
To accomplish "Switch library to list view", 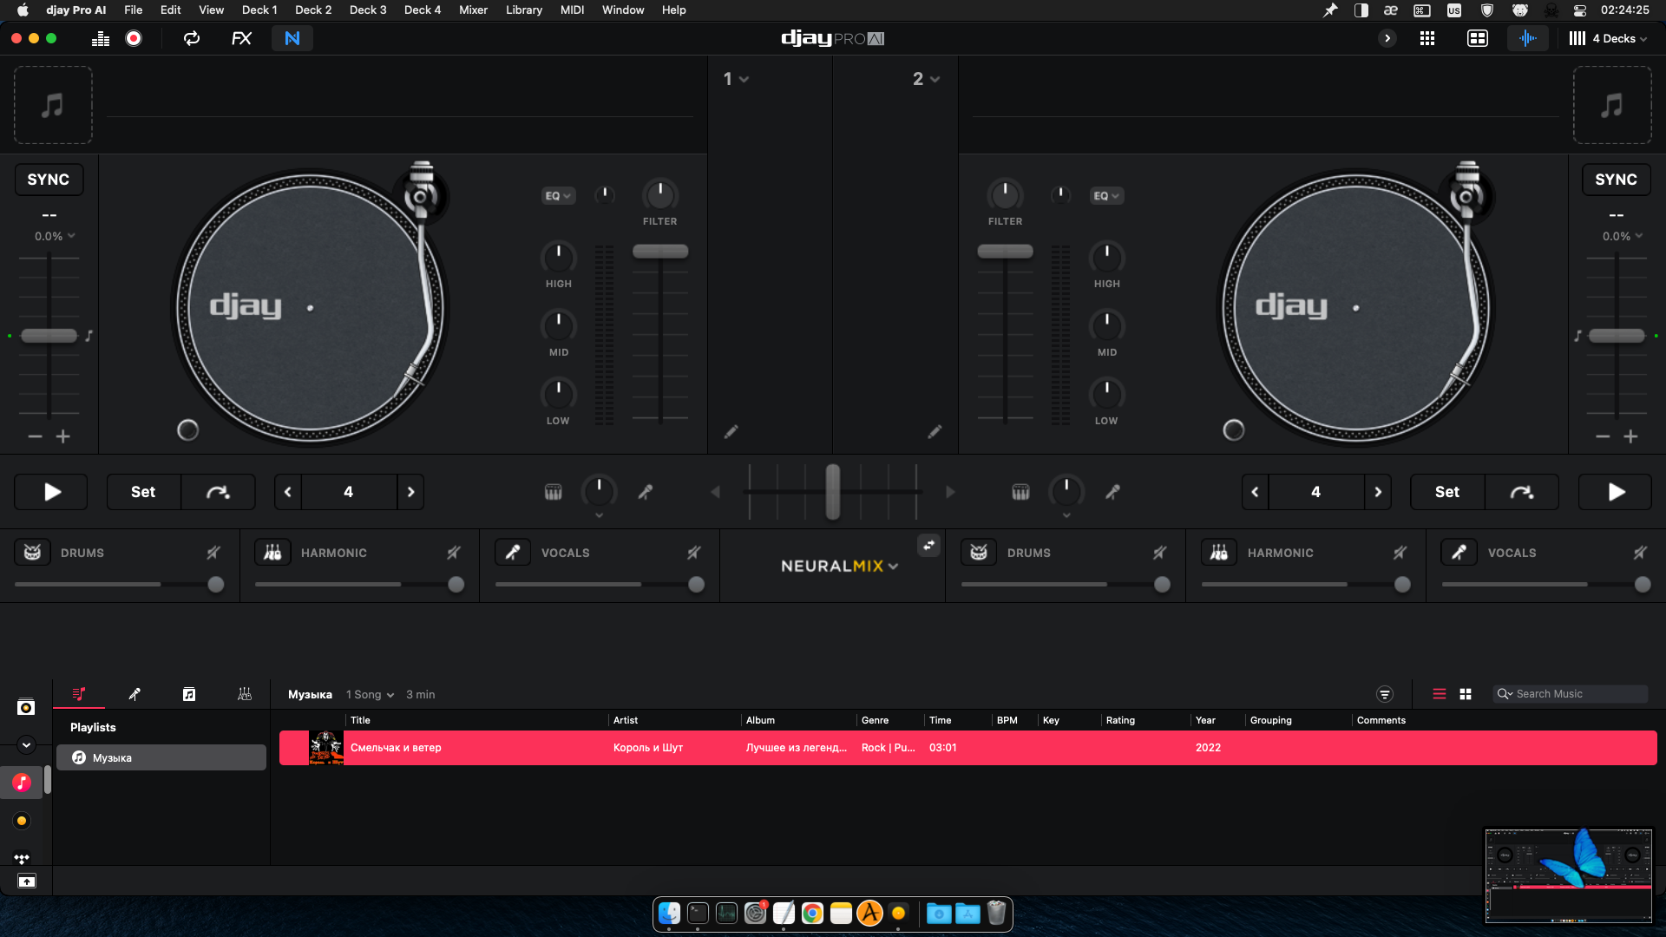I will click(x=1440, y=694).
